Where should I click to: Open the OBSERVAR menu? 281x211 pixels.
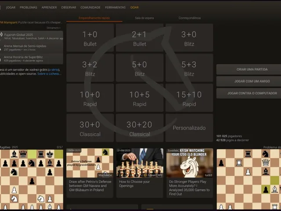[x=68, y=7]
